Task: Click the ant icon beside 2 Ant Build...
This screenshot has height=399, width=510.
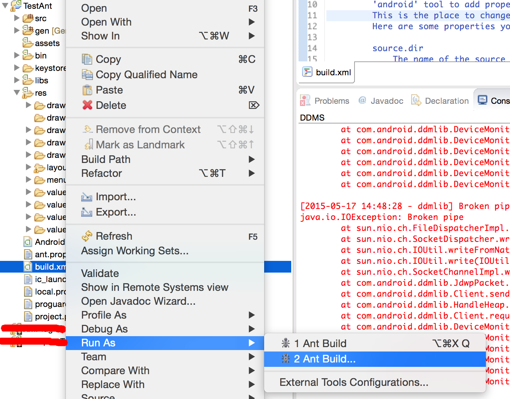Action: tap(285, 359)
